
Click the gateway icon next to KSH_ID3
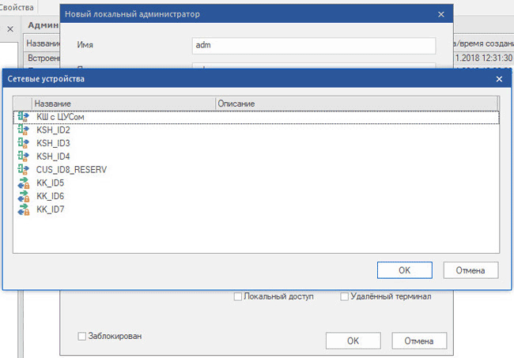tap(23, 143)
